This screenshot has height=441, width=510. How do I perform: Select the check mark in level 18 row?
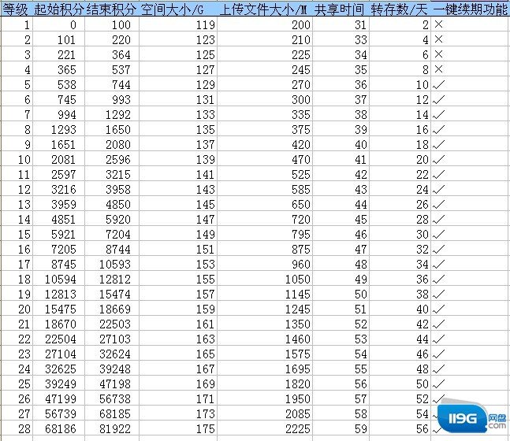click(439, 279)
